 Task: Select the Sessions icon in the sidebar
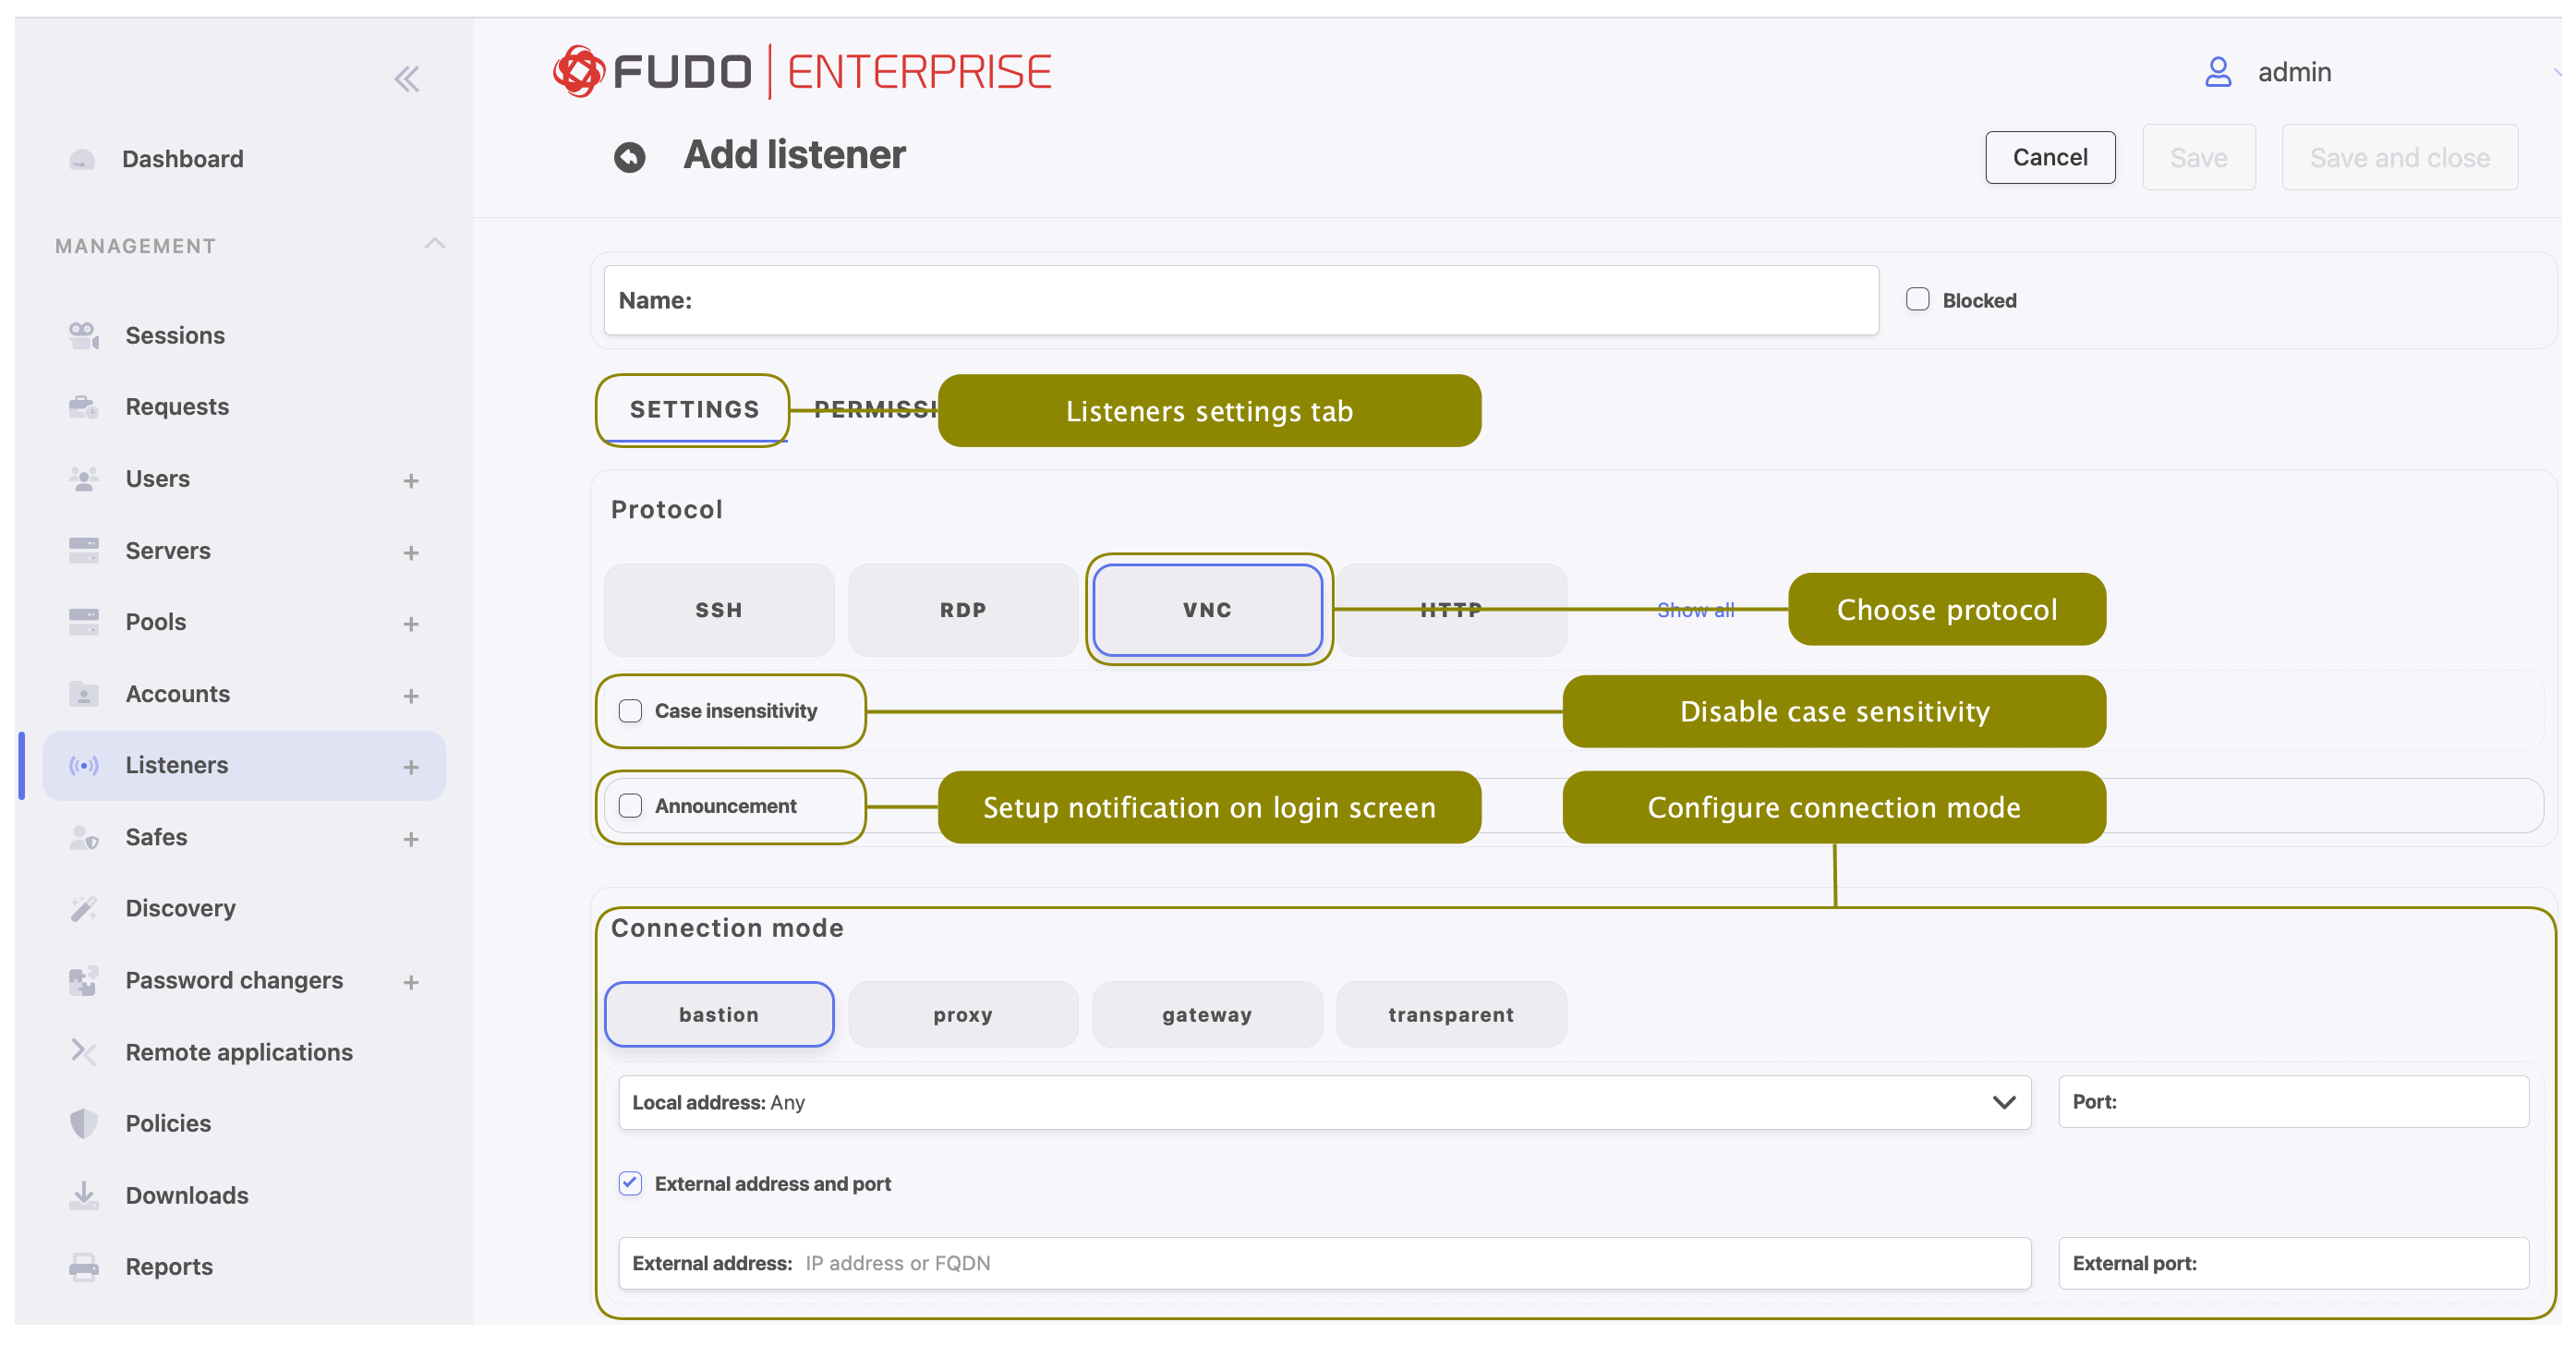coord(83,335)
